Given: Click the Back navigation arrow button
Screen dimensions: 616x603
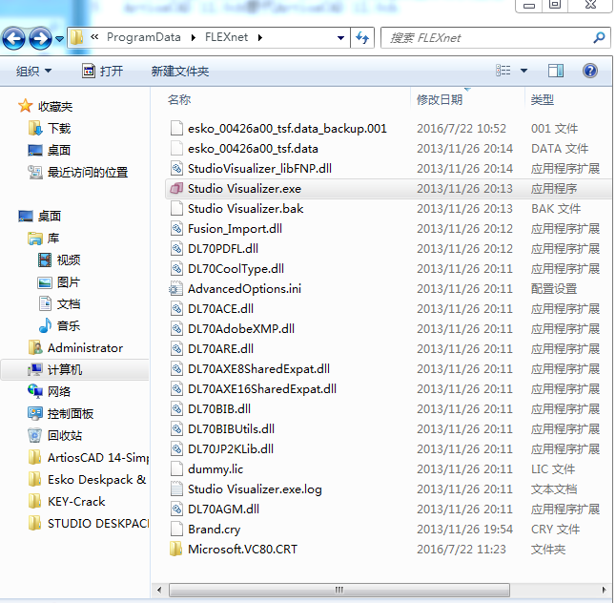Looking at the screenshot, I should coord(14,38).
